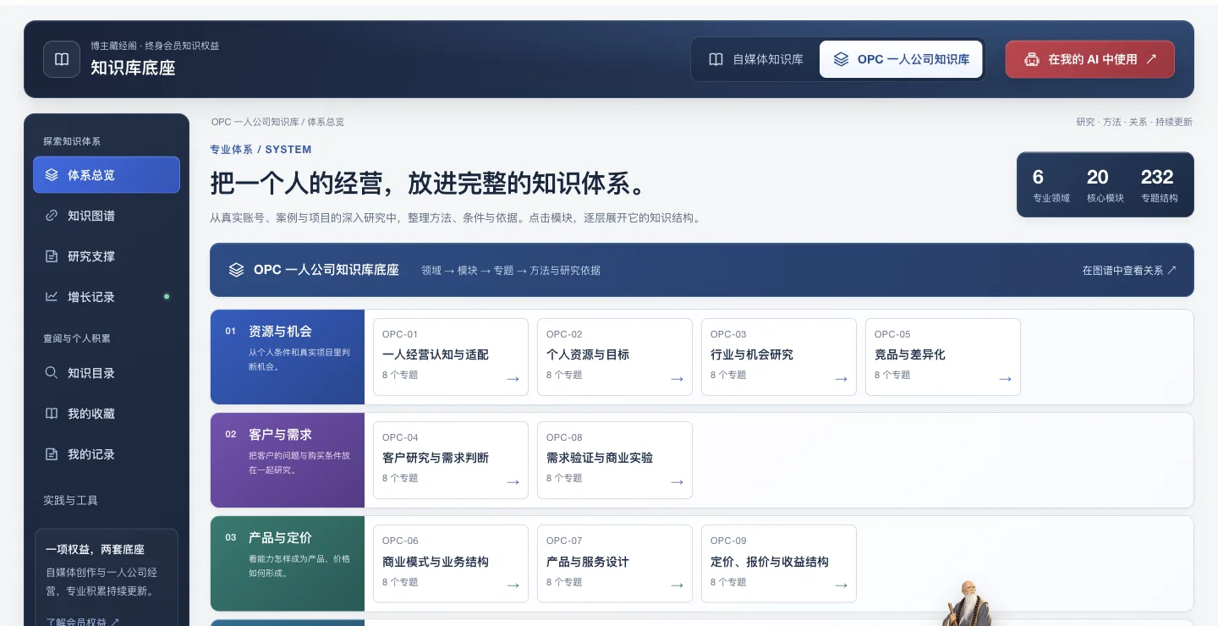Click the book logo icon beside 知识库底座

[62, 59]
